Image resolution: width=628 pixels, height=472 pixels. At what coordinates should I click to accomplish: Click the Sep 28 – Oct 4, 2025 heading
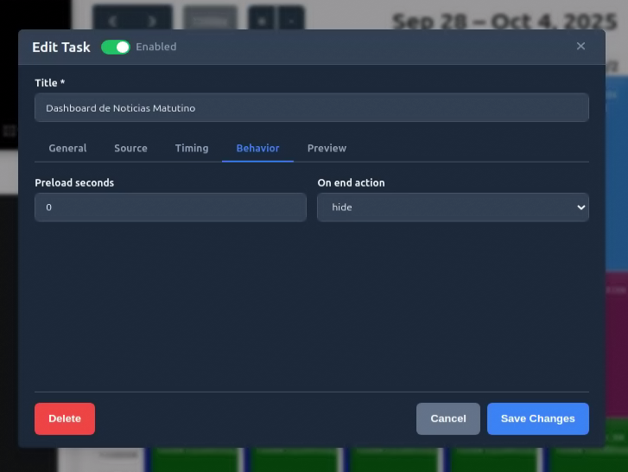499,19
